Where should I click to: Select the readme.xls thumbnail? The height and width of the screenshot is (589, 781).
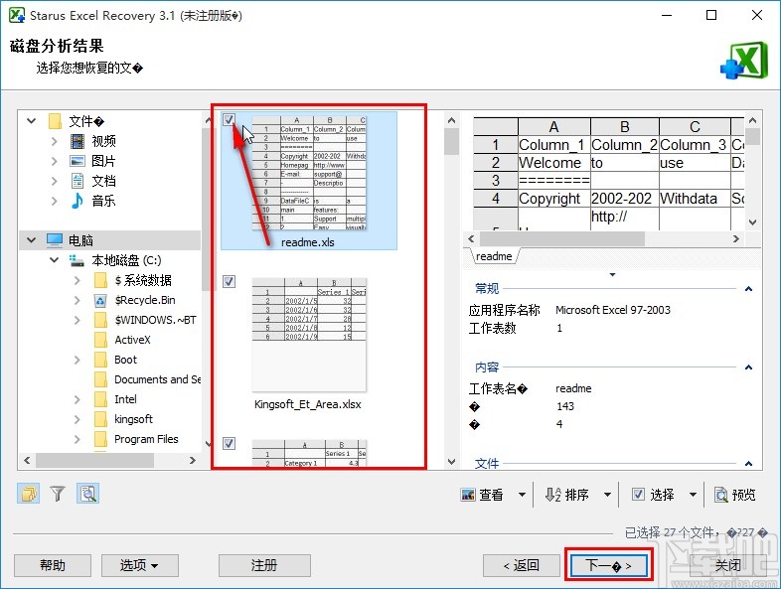pyautogui.click(x=309, y=173)
